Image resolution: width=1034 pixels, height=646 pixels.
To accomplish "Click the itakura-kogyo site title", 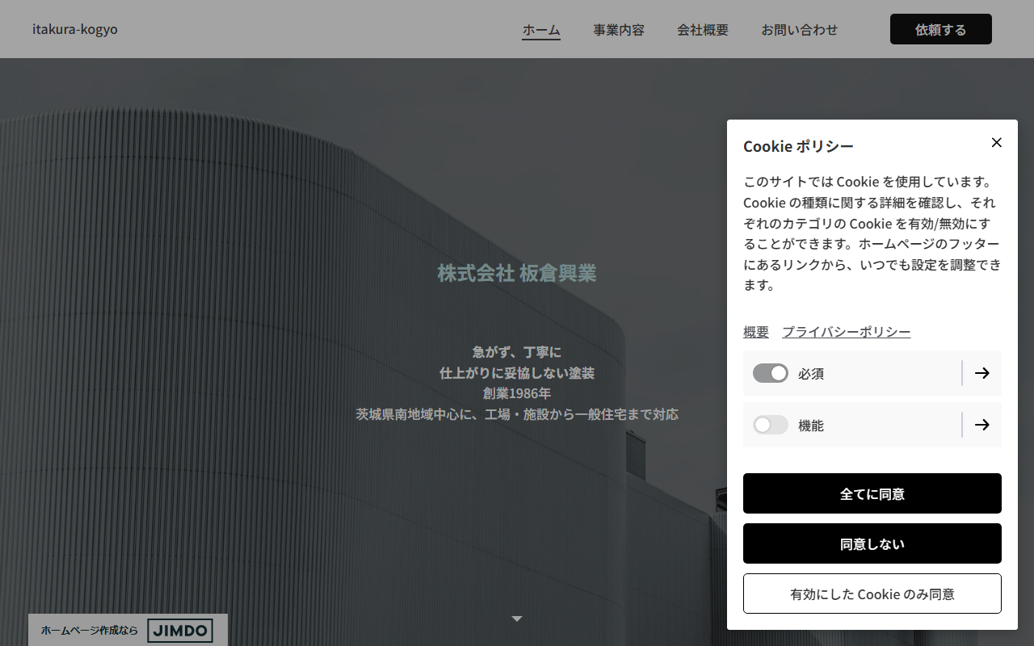I will (75, 29).
